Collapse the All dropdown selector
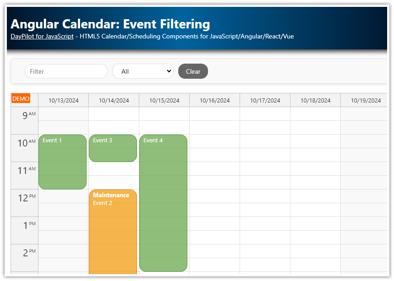The height and width of the screenshot is (281, 394). pos(142,71)
